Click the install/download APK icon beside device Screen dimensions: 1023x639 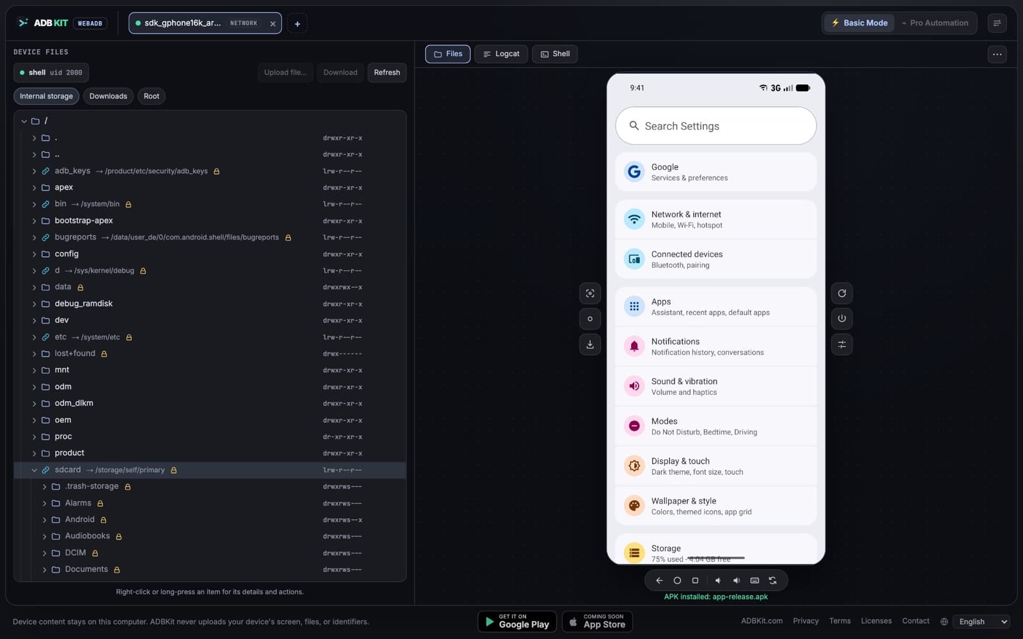(590, 344)
